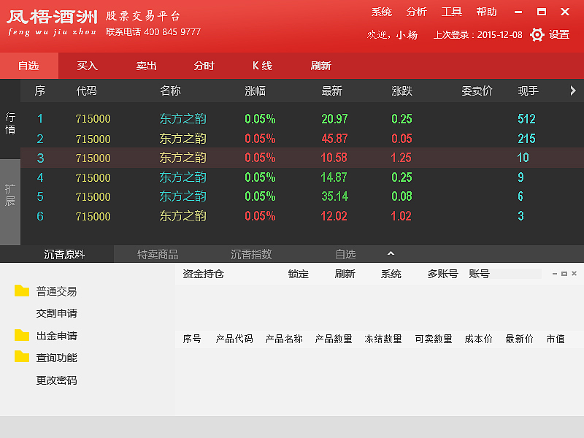Screen dimensions: 584x438
Task: Click the 资金持仓 label
Action: pos(204,274)
